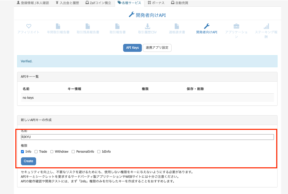Click the アフィリエイト heart icon
Screen dimensions: 288x194
[x=28, y=26]
